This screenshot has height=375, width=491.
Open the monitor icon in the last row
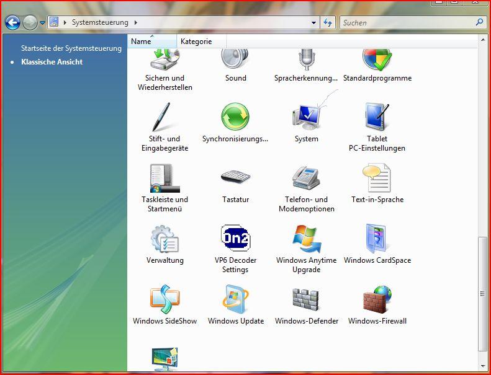click(164, 359)
